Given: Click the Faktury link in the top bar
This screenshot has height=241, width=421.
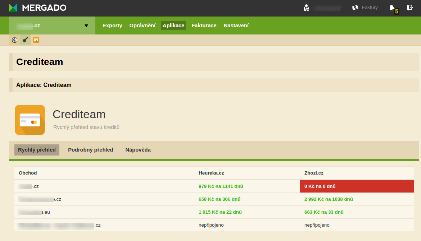Looking at the screenshot, I should click(370, 8).
